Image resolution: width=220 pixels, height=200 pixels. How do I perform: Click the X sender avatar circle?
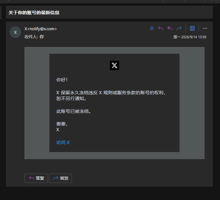pyautogui.click(x=15, y=32)
